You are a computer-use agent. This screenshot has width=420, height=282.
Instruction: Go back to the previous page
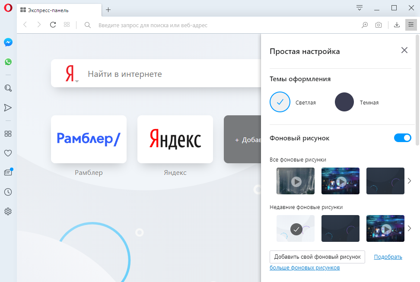pos(25,25)
